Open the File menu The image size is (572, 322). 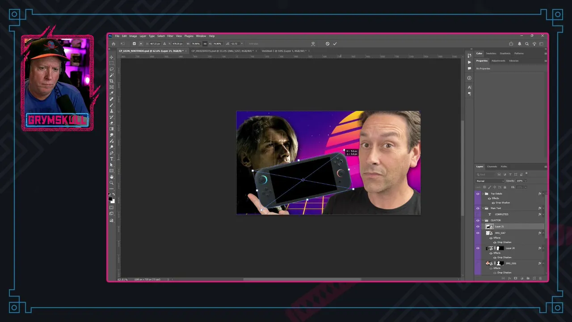[117, 36]
